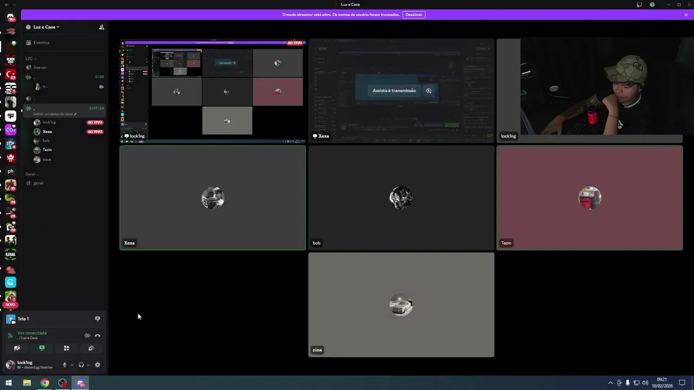The width and height of the screenshot is (694, 390).
Task: Open the Discord home icon at top of sidebar
Action: click(x=10, y=17)
